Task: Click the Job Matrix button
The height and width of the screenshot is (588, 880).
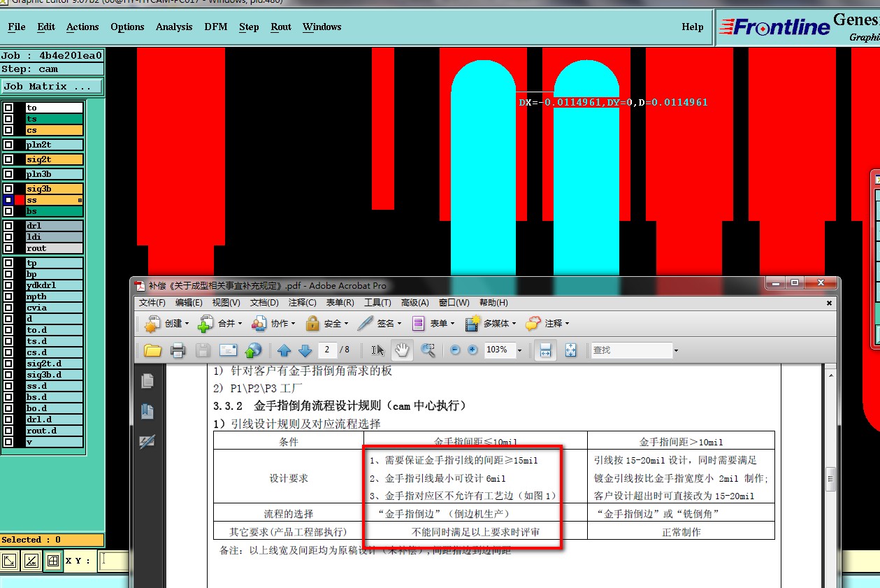Action: coord(52,87)
